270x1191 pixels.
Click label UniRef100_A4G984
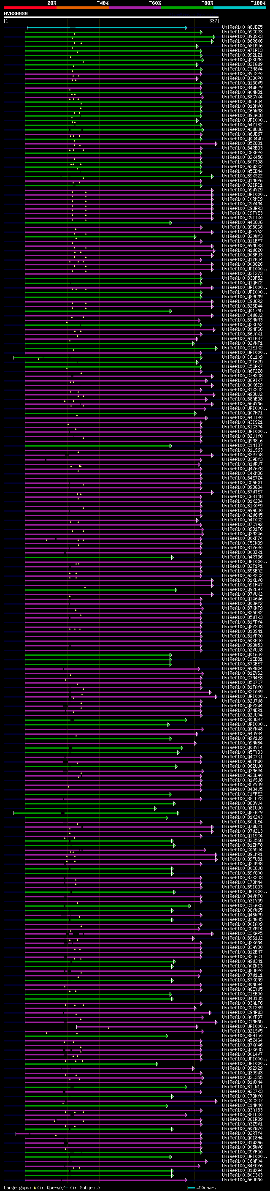tap(242, 734)
